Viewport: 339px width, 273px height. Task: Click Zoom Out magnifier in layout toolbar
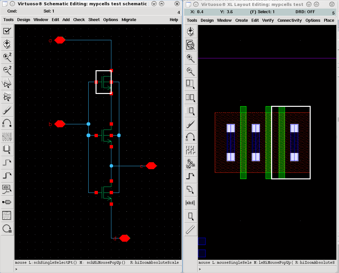[x=190, y=71]
